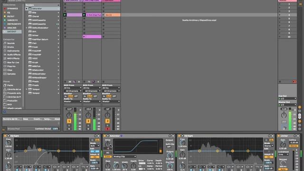
Task: Open the Master Out dropdown
Action: coord(287,104)
